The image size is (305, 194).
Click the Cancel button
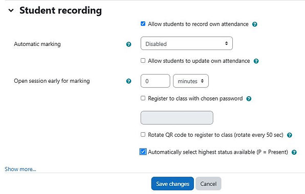[208, 183]
